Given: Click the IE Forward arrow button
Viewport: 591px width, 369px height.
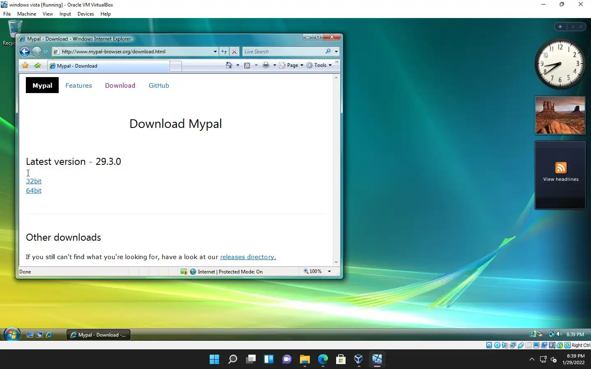Looking at the screenshot, I should (x=37, y=51).
